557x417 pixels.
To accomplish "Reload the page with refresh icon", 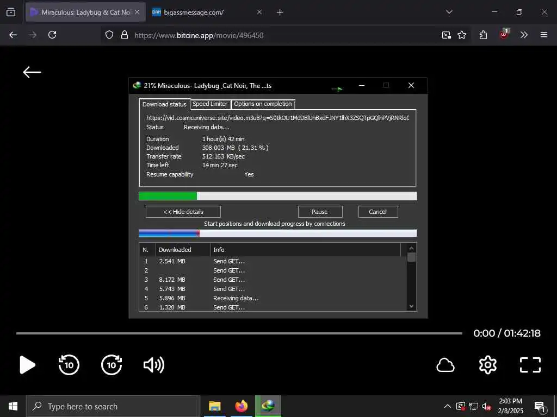I will (x=52, y=35).
